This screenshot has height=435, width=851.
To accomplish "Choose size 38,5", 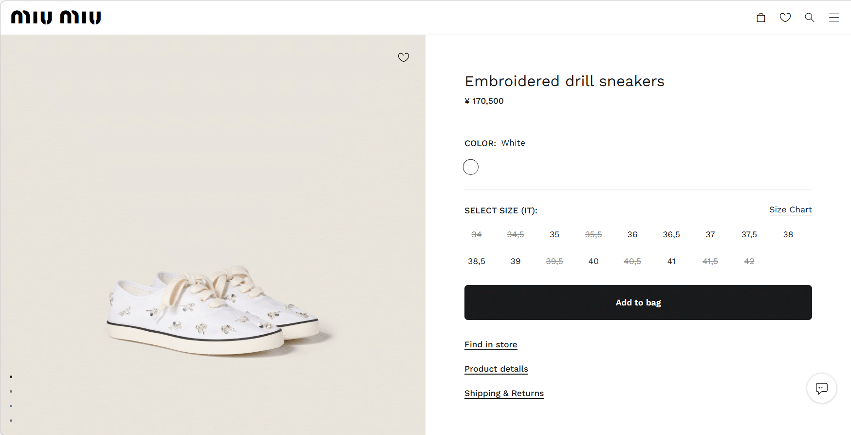I will pos(477,261).
